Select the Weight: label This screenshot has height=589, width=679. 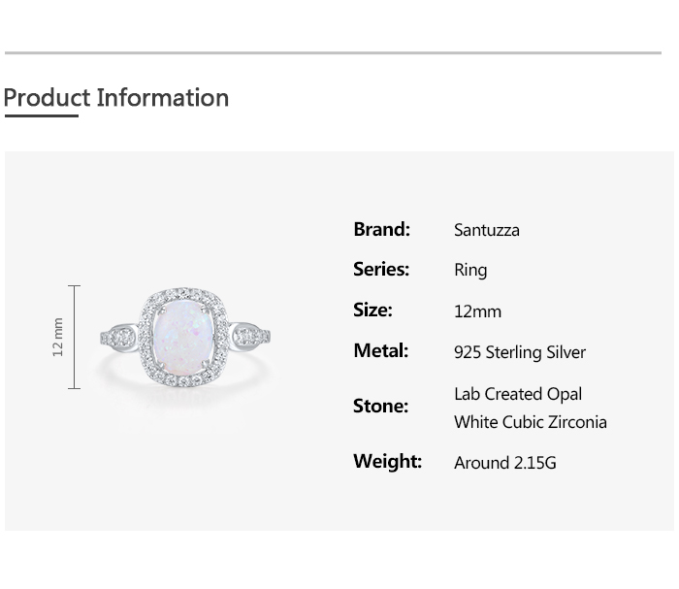387,461
